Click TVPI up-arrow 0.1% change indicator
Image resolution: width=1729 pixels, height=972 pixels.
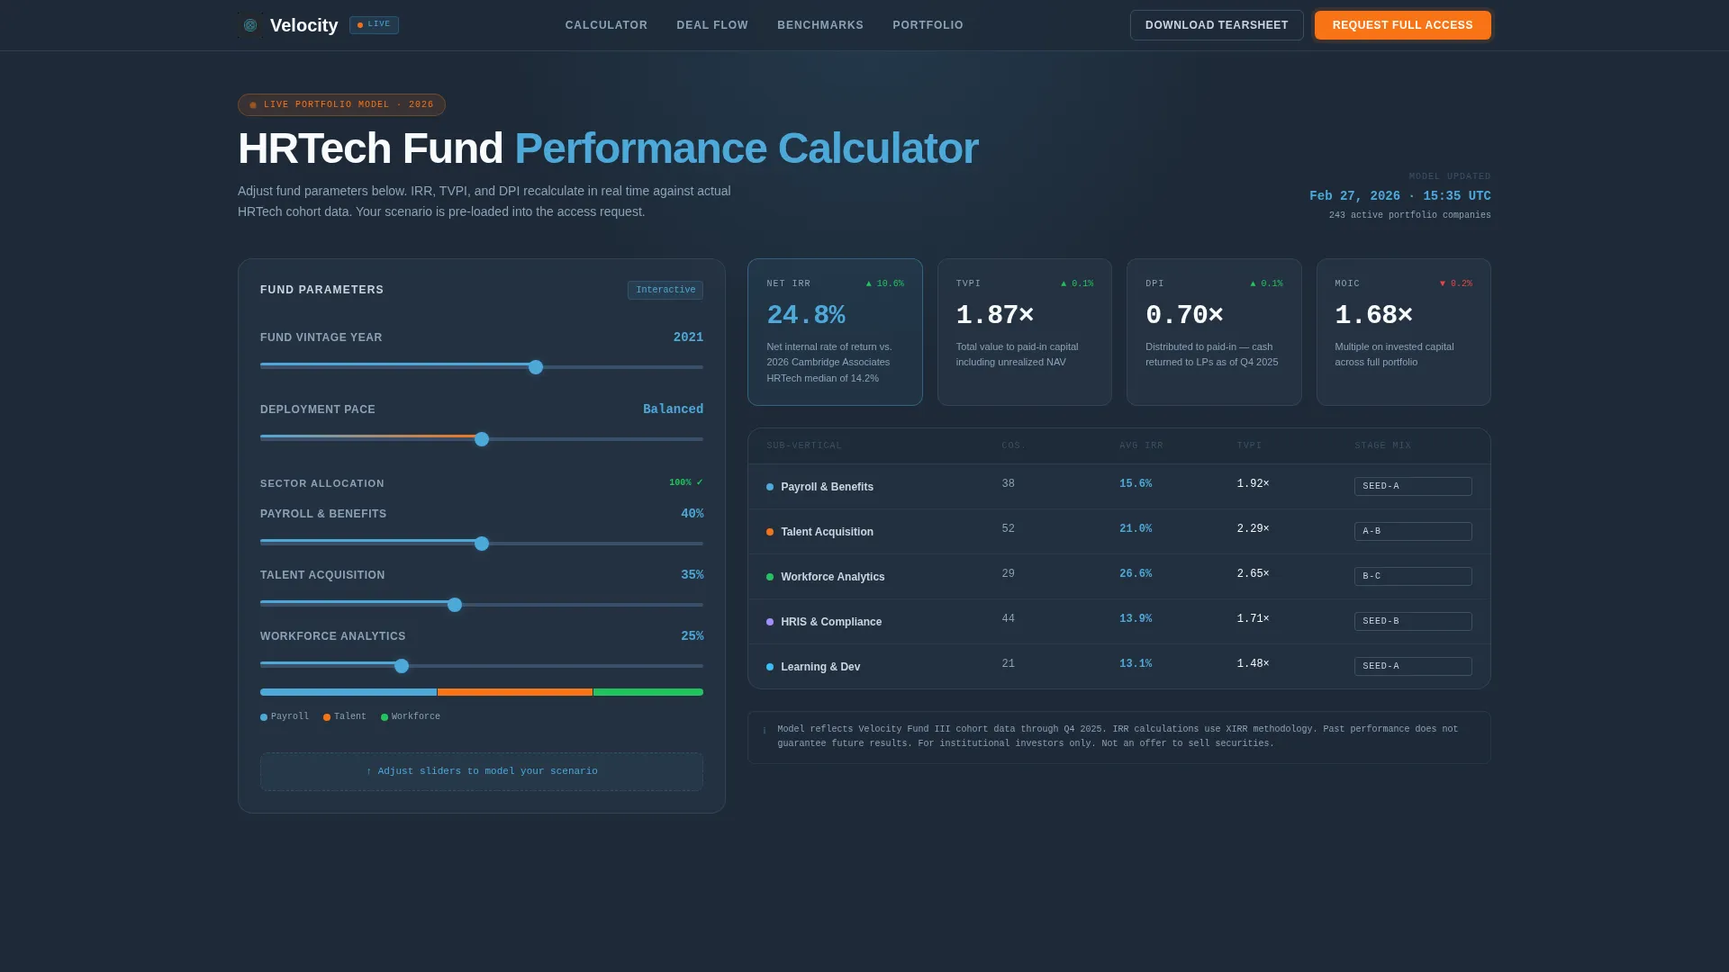(1077, 284)
